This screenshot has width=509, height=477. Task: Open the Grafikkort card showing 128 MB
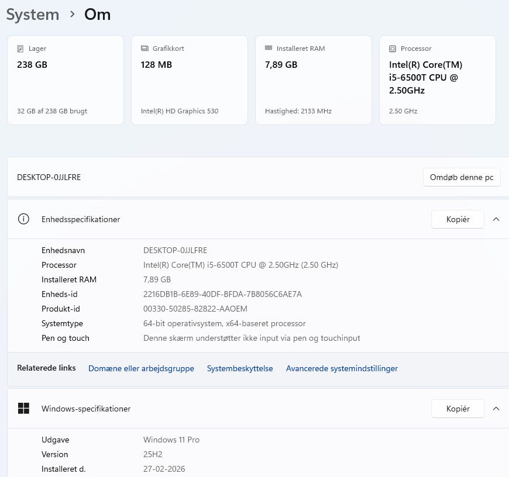[190, 80]
